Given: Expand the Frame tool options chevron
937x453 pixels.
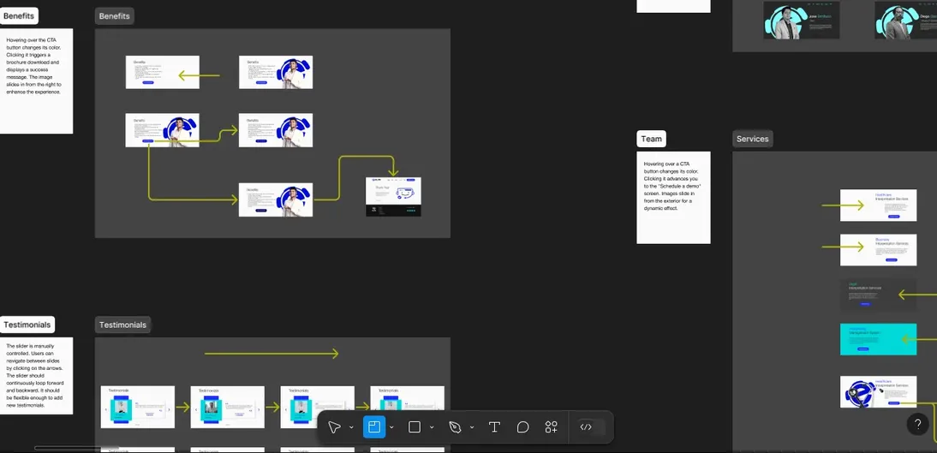Looking at the screenshot, I should pyautogui.click(x=391, y=427).
